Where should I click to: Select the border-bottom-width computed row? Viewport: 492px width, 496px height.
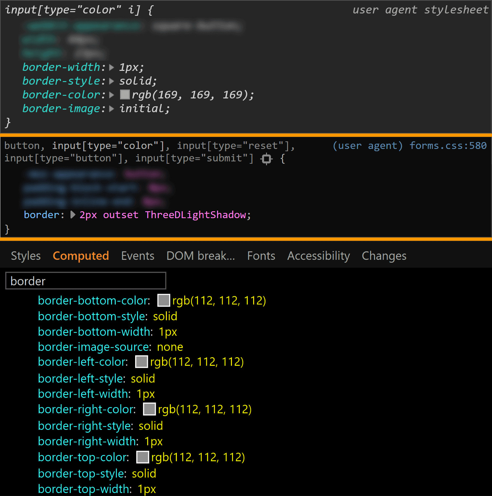point(108,332)
